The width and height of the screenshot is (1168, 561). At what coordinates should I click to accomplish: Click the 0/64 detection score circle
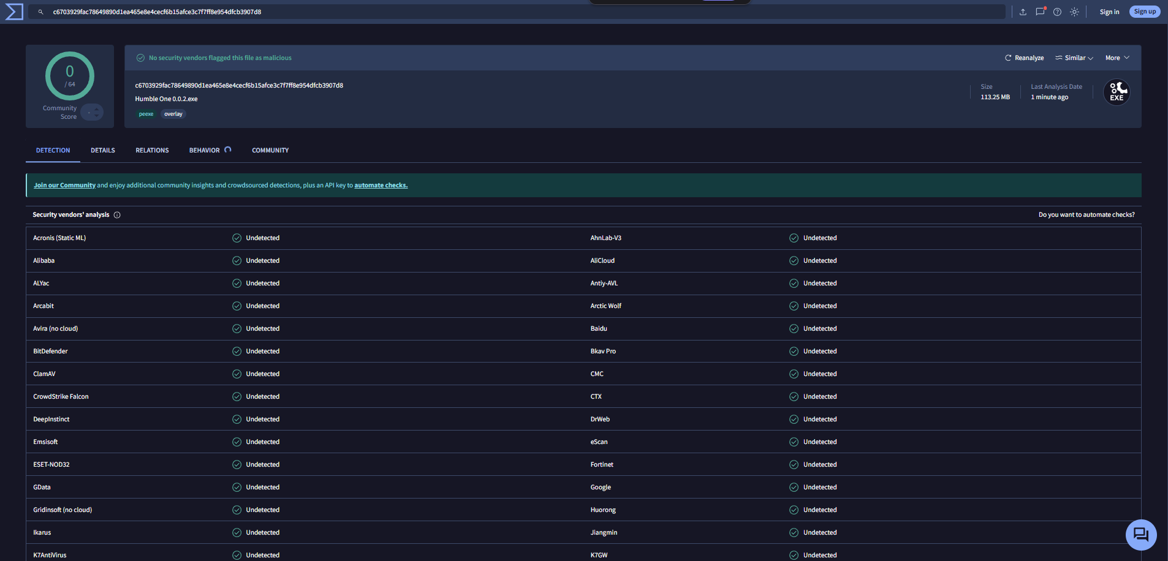click(70, 76)
